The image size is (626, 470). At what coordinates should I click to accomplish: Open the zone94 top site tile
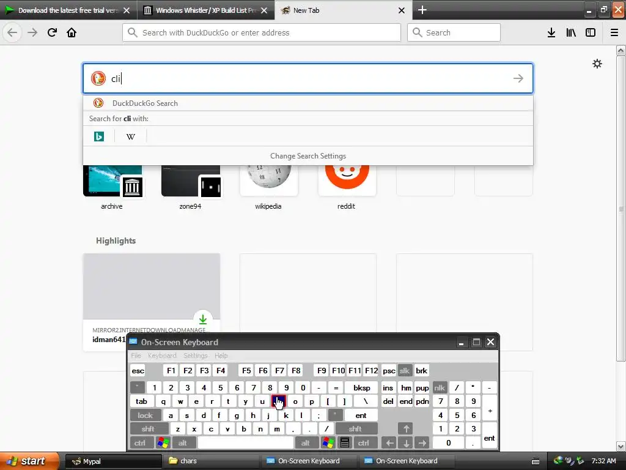point(191,187)
